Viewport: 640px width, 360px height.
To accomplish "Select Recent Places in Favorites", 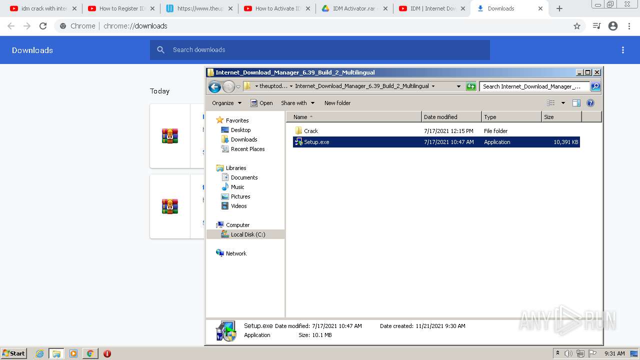I will pos(243,149).
